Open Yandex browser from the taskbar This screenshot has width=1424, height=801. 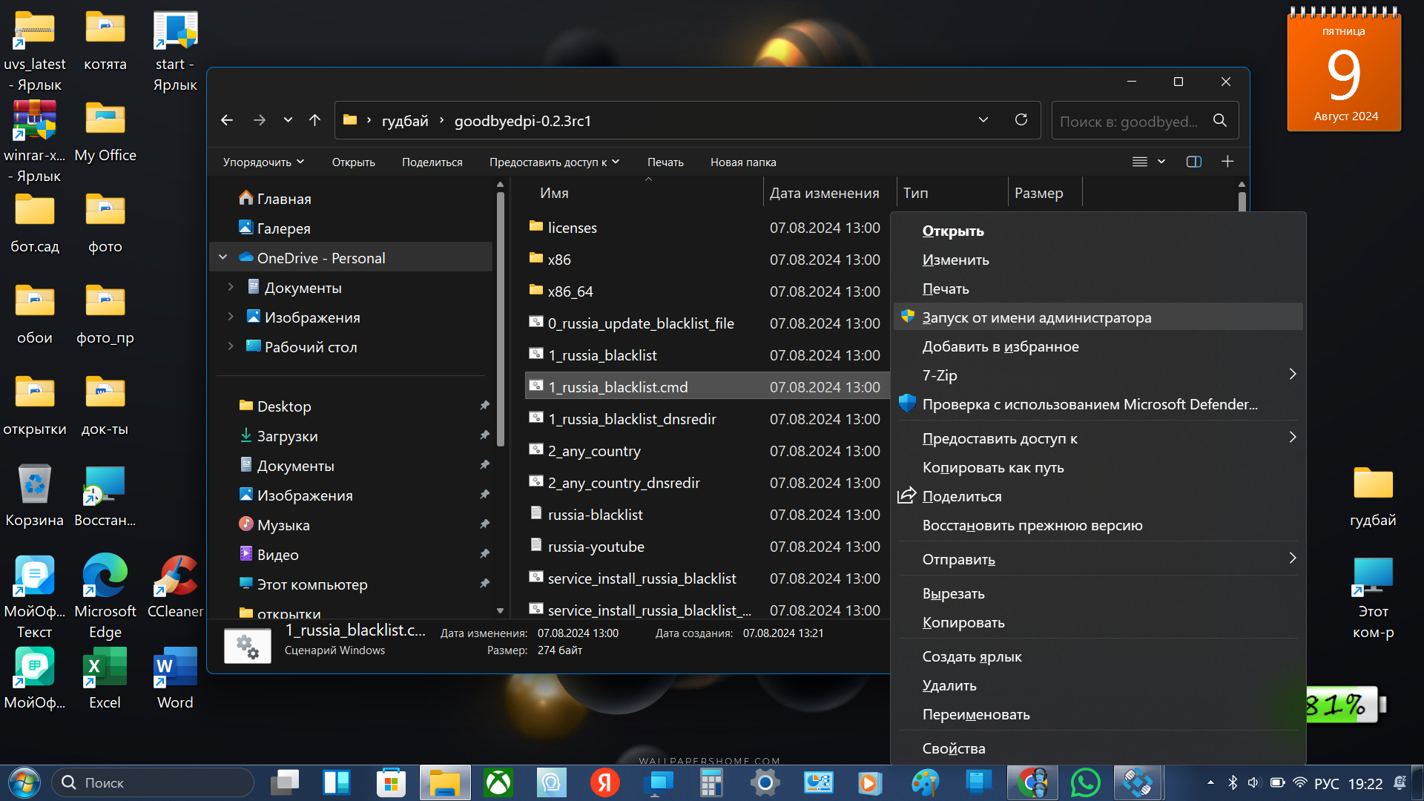(604, 782)
